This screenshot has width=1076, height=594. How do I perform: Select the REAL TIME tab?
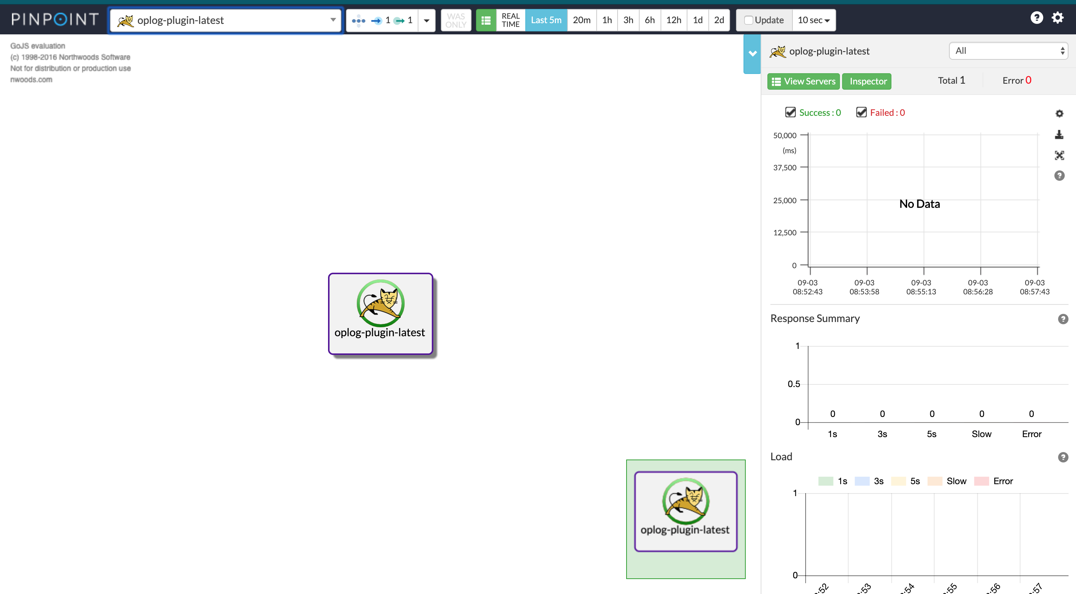pos(510,20)
